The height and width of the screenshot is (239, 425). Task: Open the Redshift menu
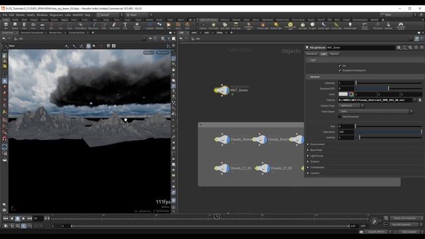pyautogui.click(x=78, y=15)
